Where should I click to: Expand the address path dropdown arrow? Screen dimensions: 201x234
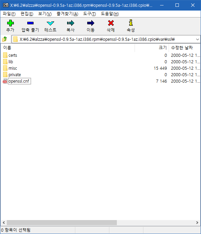pyautogui.click(x=197, y=39)
